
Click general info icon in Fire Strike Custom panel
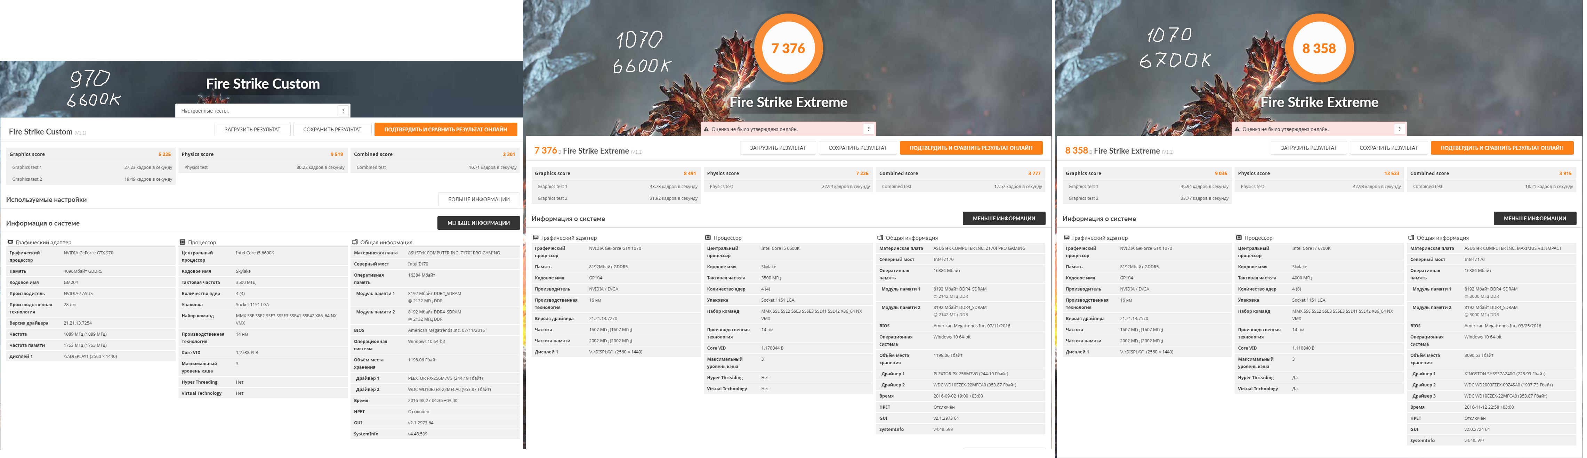[355, 242]
